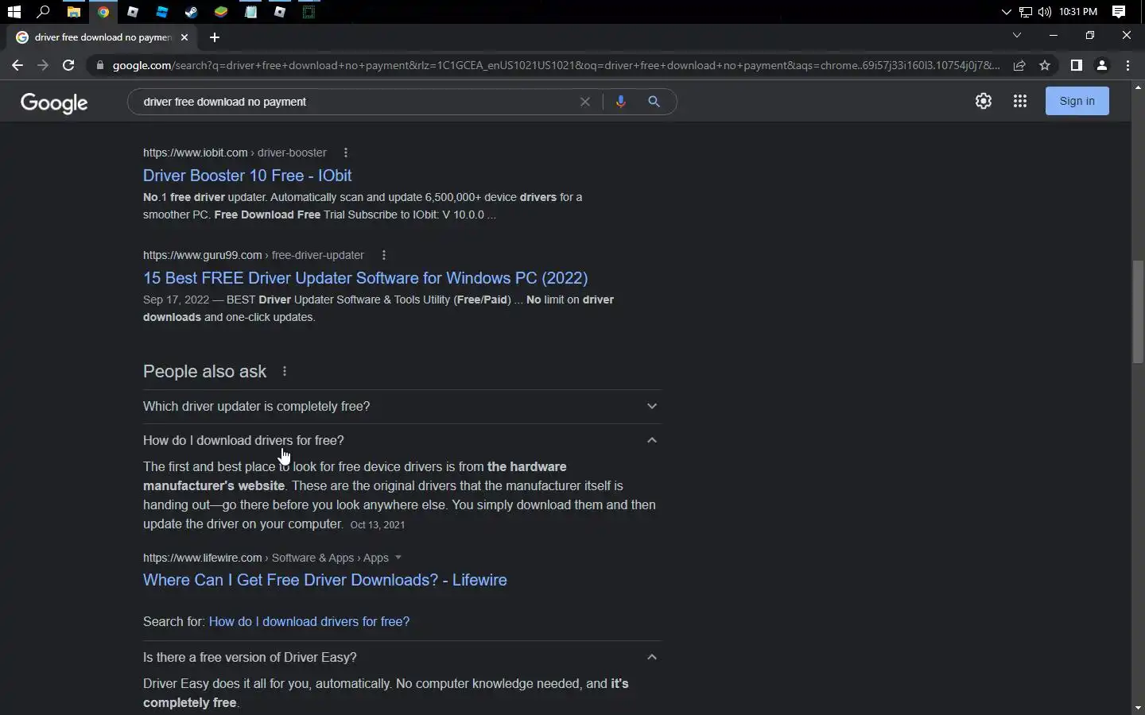
Task: Open the blue Roblox Studio taskbar icon
Action: 161,12
